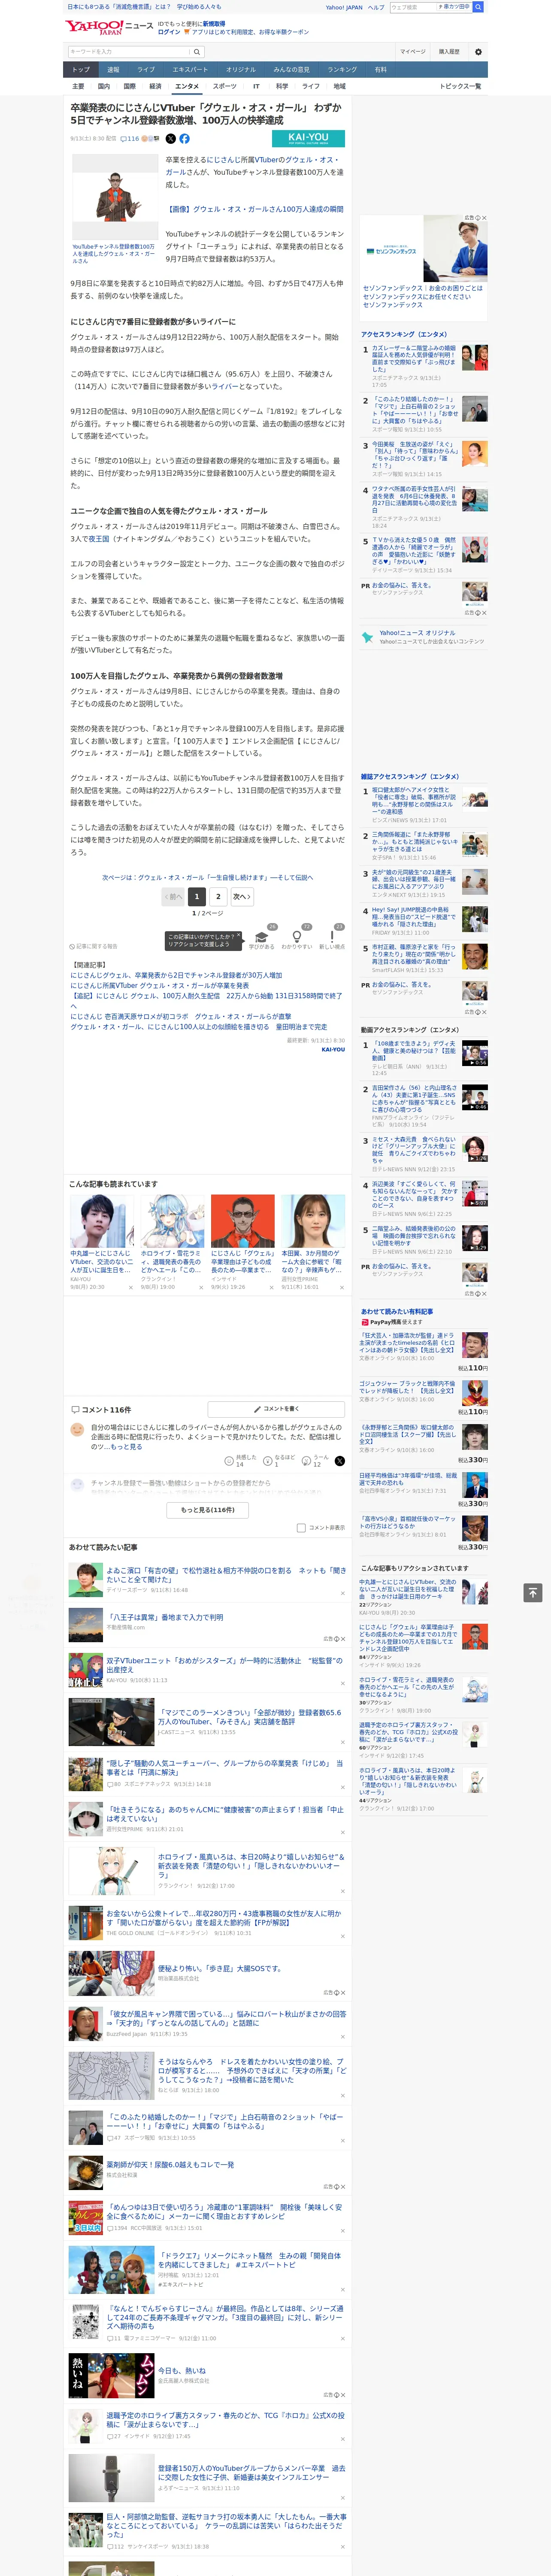Open the Yahoo!ニュース オリジナル banner

424,637
